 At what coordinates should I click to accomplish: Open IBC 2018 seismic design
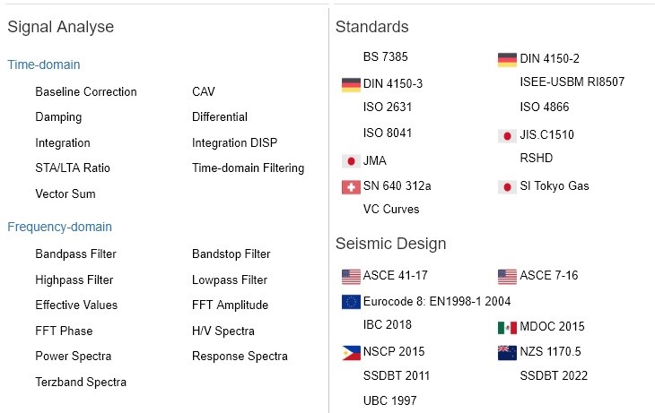(x=388, y=324)
